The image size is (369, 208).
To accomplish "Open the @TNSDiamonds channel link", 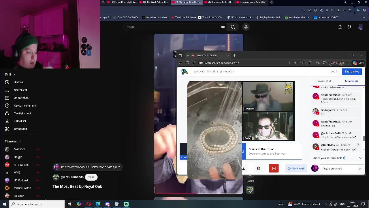I will point(72,177).
